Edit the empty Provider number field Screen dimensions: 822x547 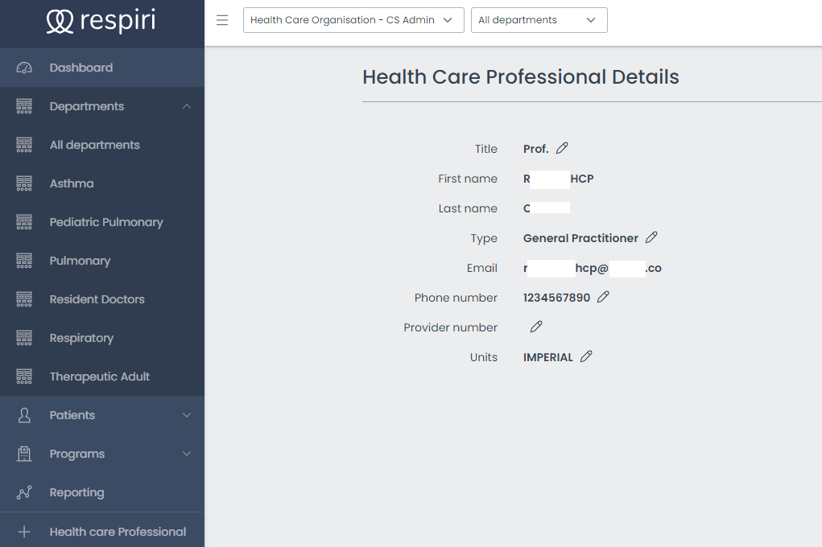(536, 327)
